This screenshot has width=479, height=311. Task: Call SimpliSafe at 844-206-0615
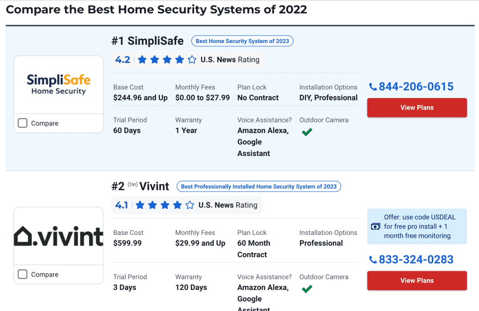(416, 86)
